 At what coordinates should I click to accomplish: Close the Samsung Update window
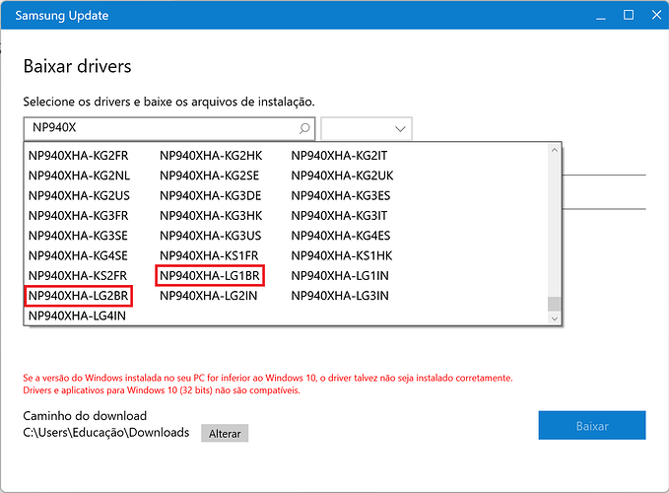[x=656, y=16]
